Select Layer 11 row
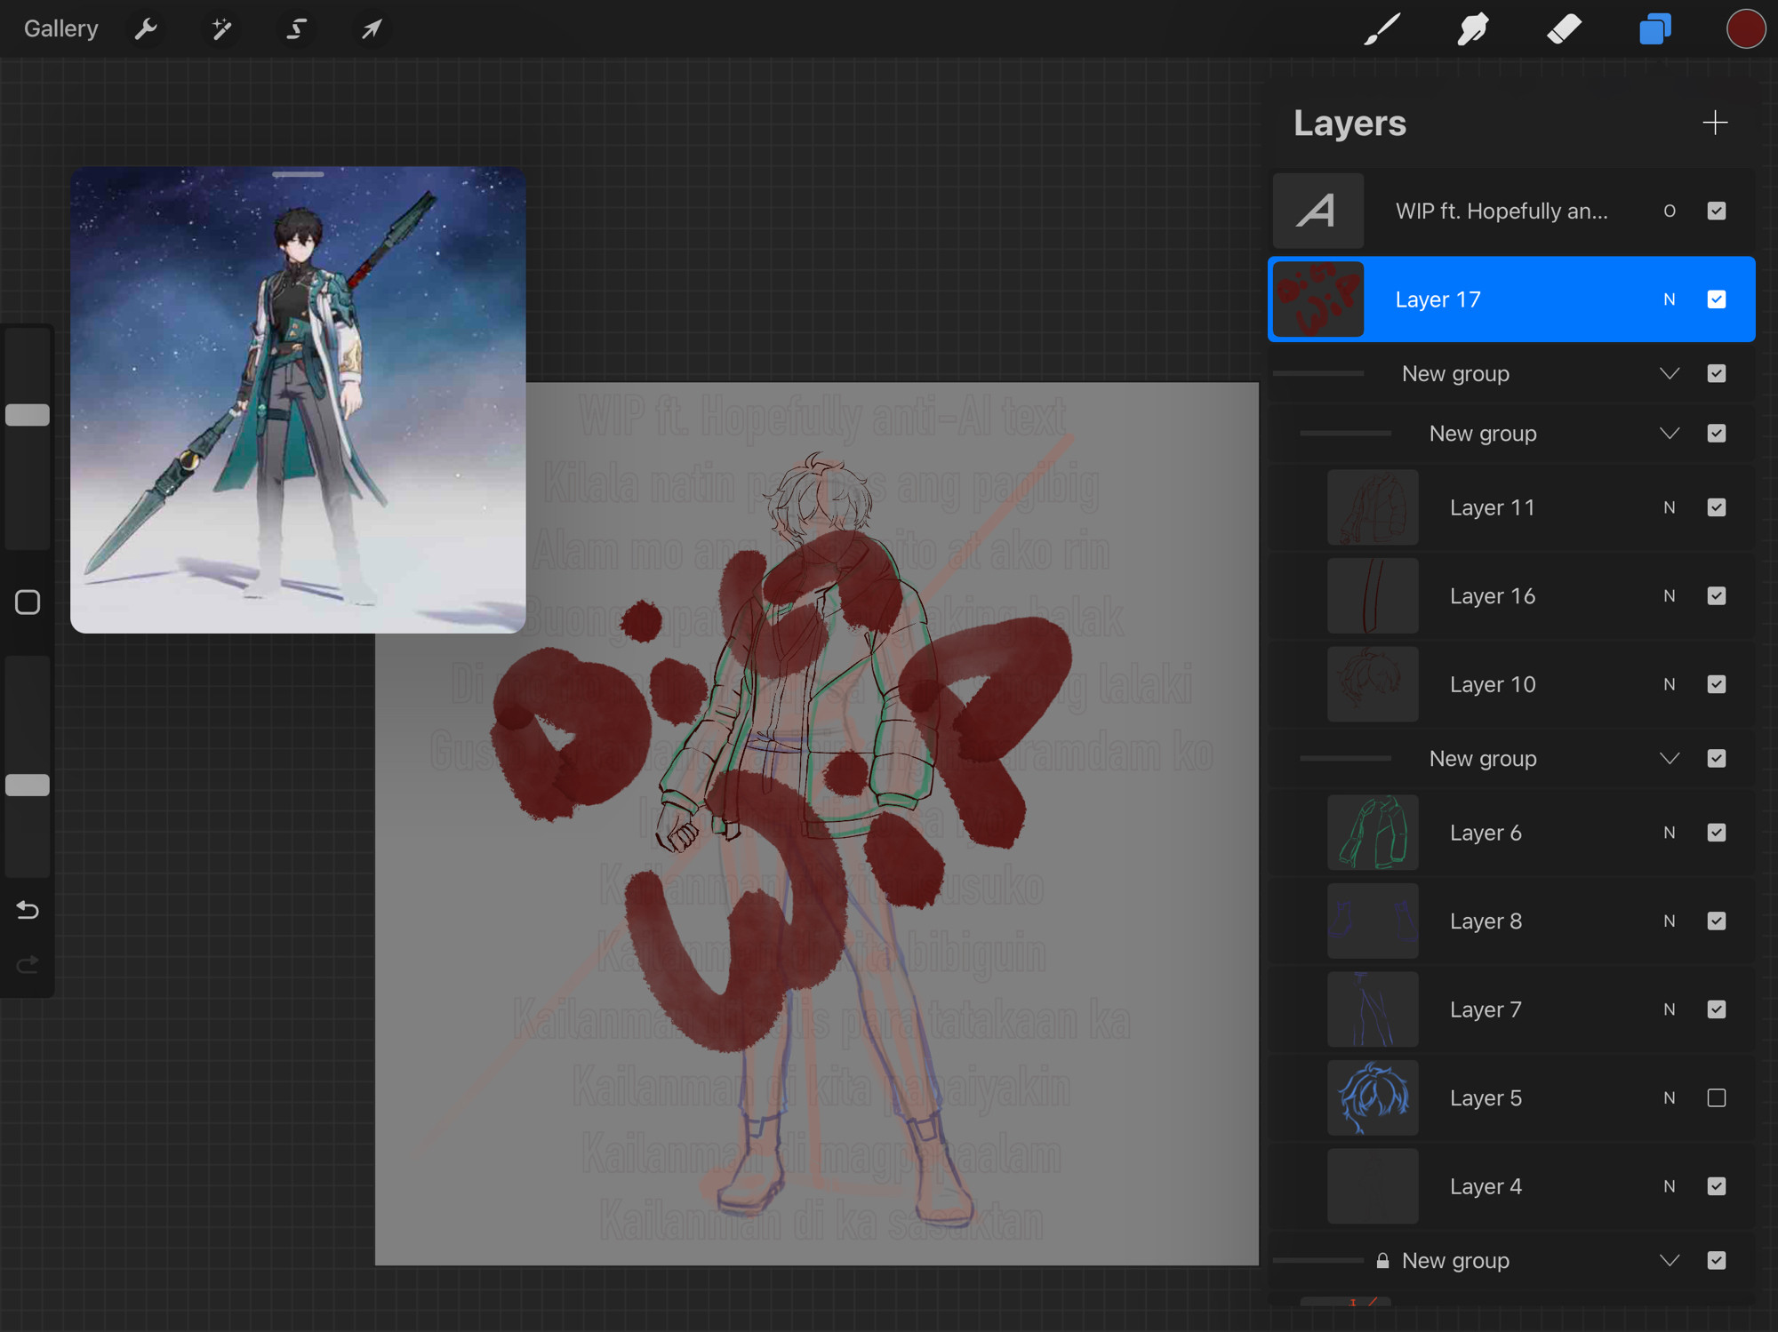This screenshot has height=1332, width=1778. [1511, 507]
